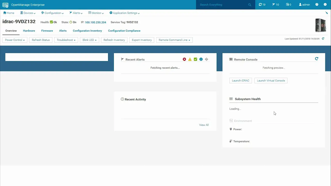331x186 pixels.
Task: Click the device chassis thumbnail image
Action: [x=320, y=25]
